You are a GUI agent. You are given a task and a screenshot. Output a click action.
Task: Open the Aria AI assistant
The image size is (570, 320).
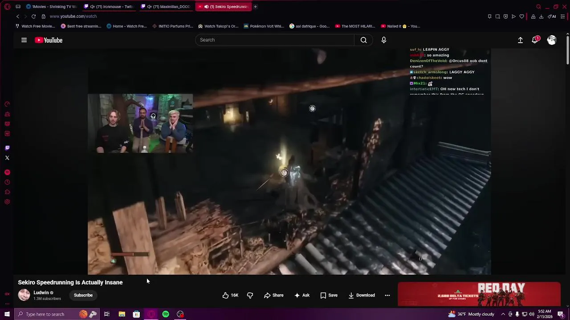(552, 16)
